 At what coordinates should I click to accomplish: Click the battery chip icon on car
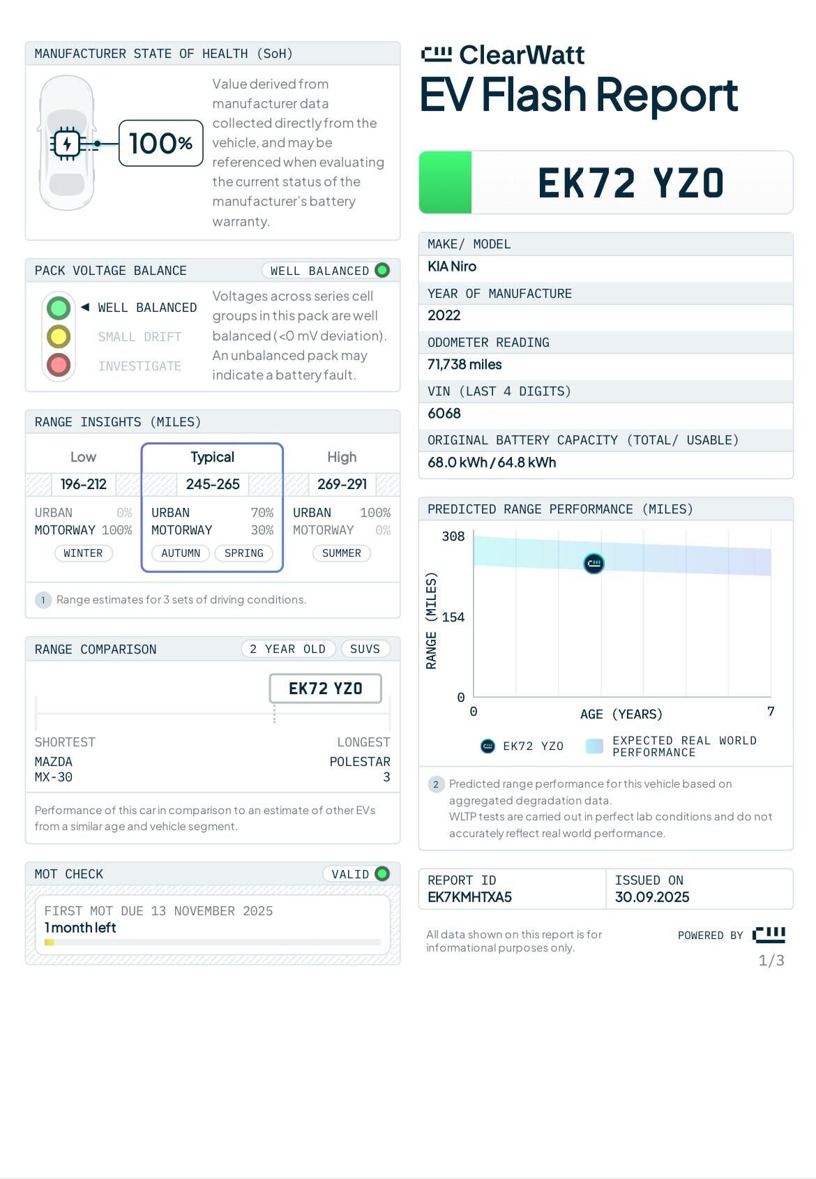click(67, 144)
